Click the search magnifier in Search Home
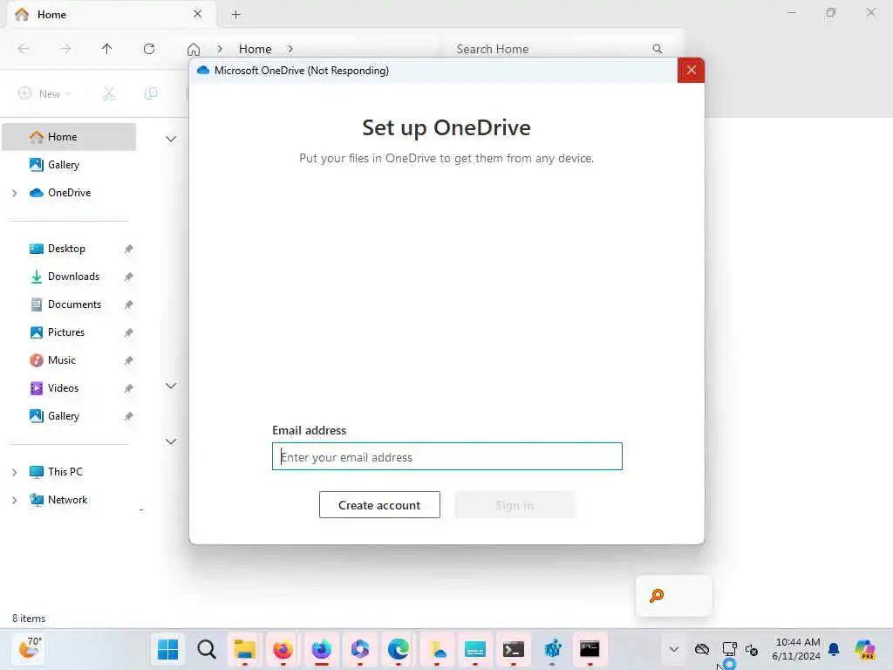The image size is (893, 670). 658,49
